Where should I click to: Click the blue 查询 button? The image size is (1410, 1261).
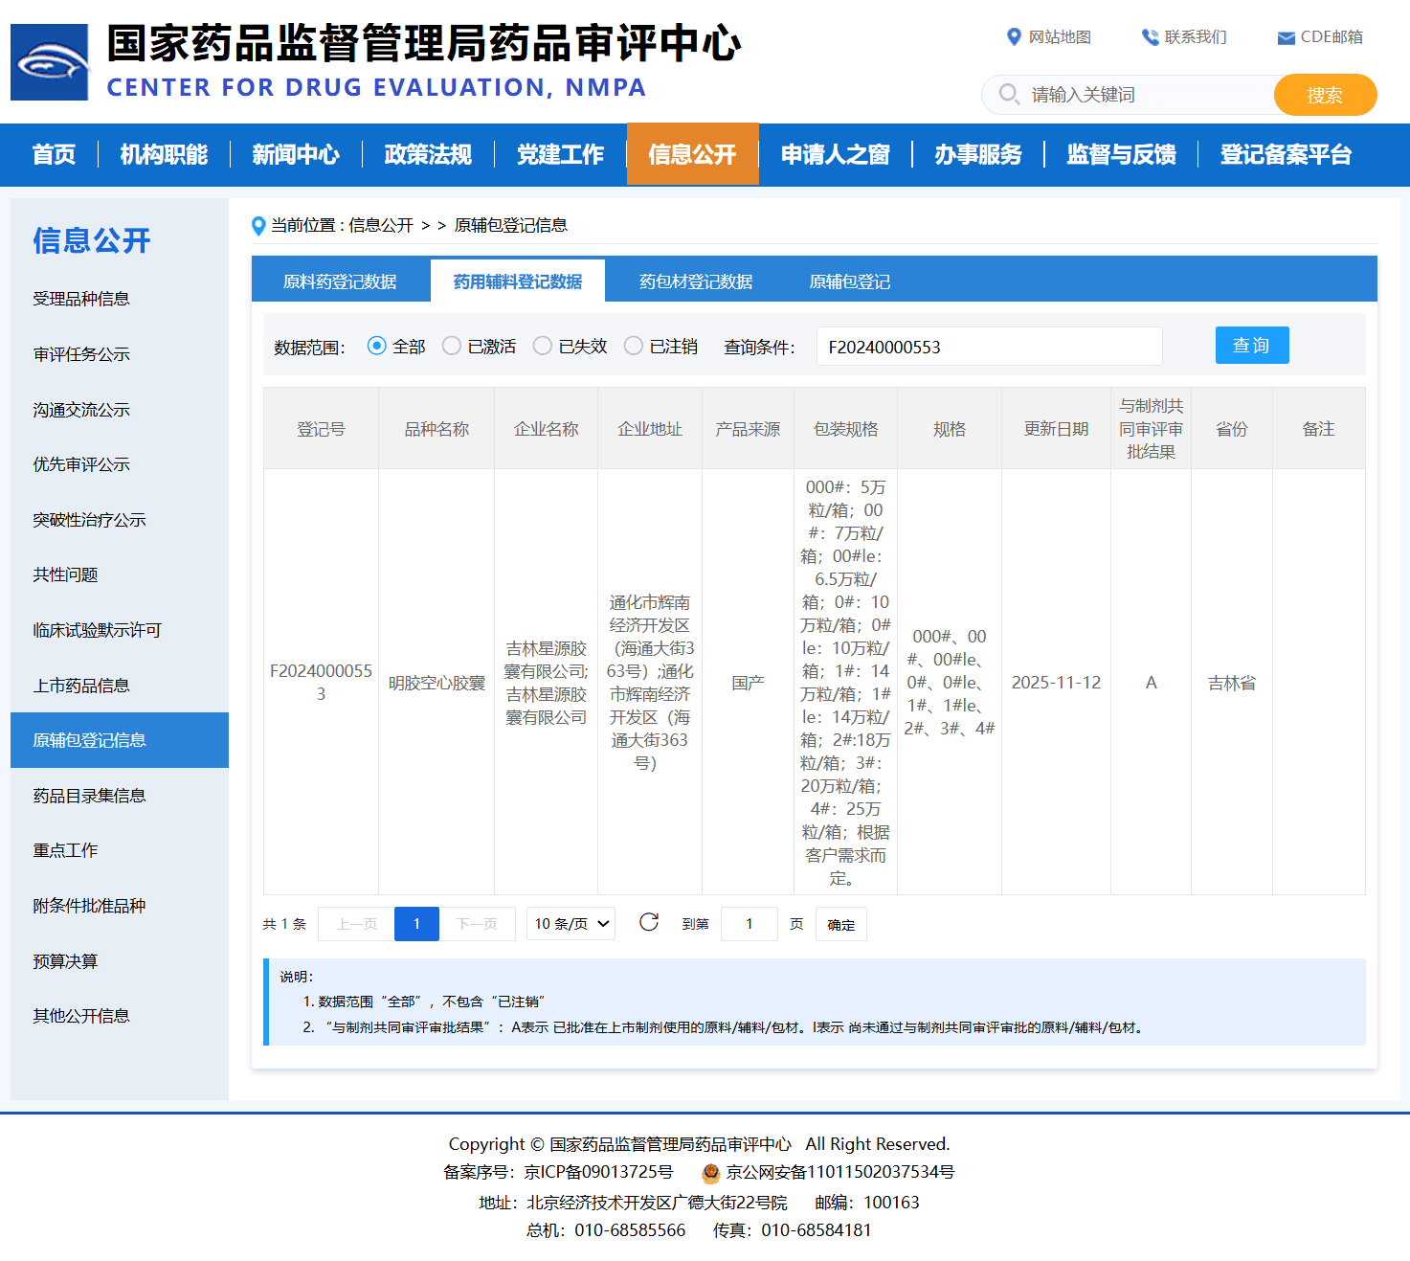(1252, 346)
